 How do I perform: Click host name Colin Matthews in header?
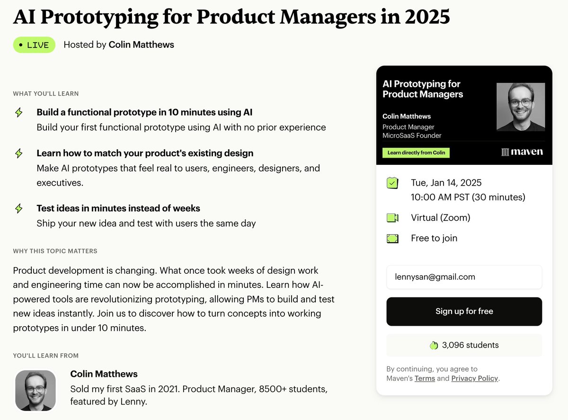pyautogui.click(x=142, y=45)
